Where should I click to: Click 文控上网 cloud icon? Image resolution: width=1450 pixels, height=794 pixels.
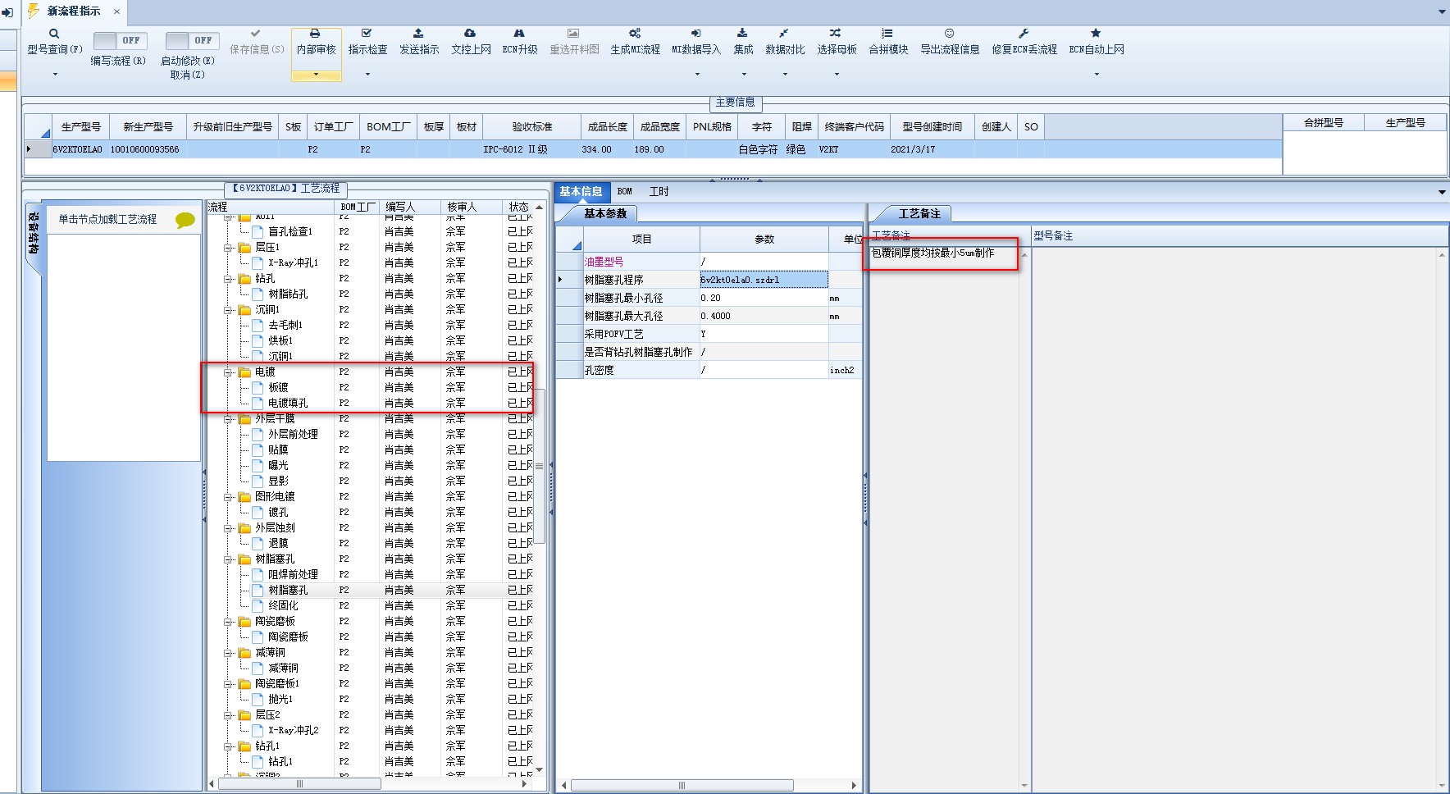tap(470, 34)
